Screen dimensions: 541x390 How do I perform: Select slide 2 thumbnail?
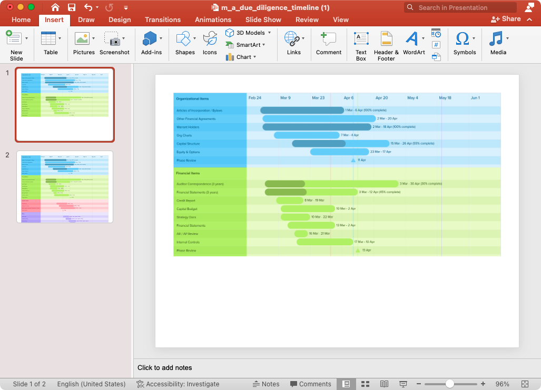pos(65,186)
